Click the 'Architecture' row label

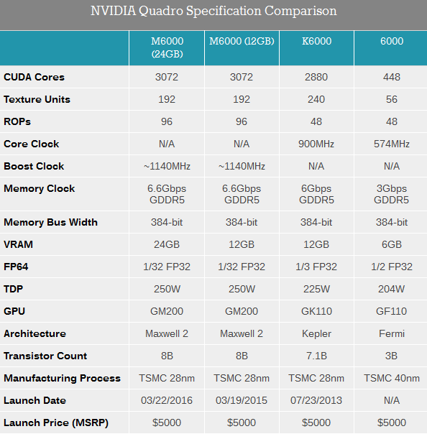click(x=35, y=333)
